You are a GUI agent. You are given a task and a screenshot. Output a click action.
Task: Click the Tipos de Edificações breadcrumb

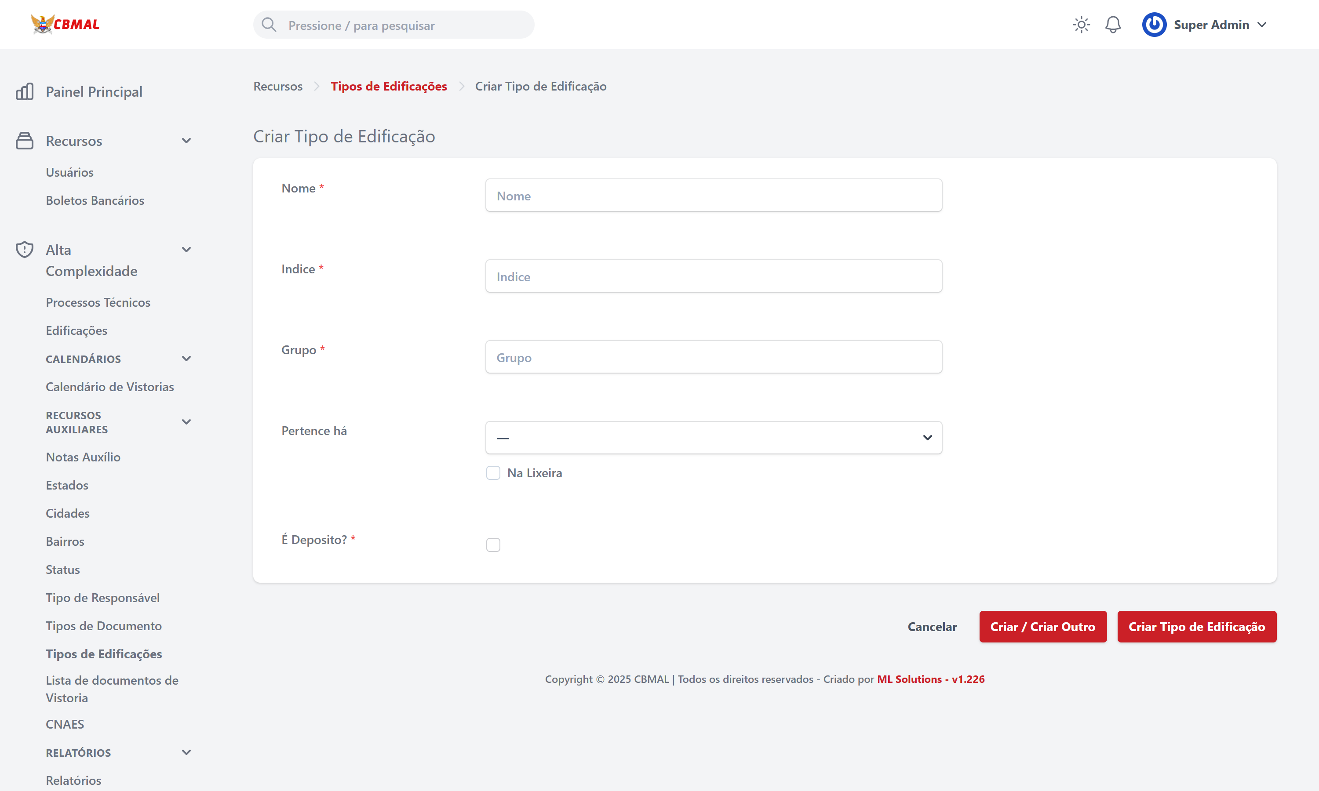(389, 86)
